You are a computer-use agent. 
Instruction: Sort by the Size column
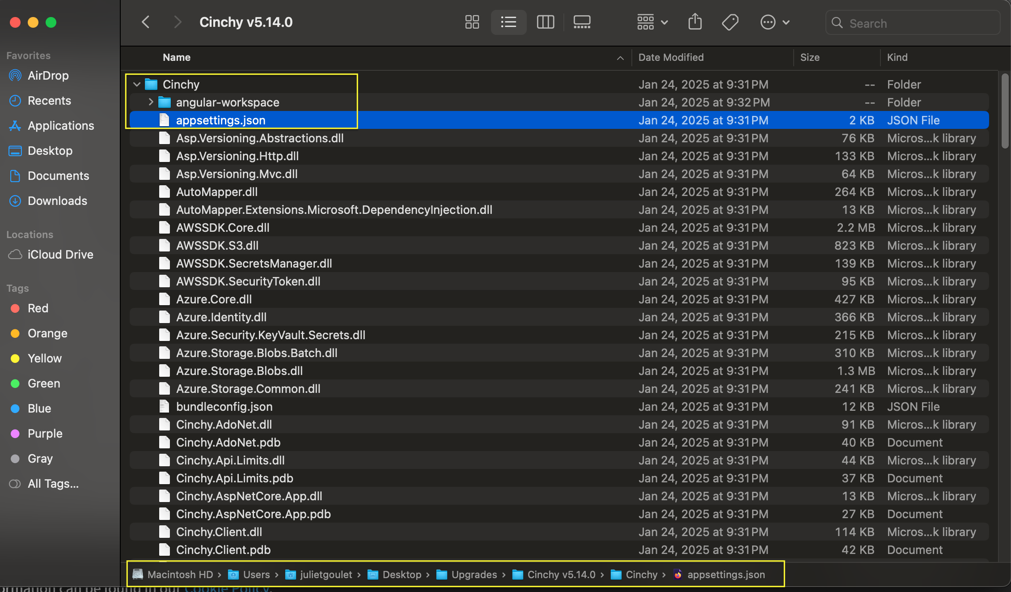[x=810, y=57]
